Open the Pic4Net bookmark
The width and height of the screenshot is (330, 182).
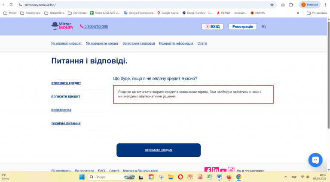click(x=232, y=13)
